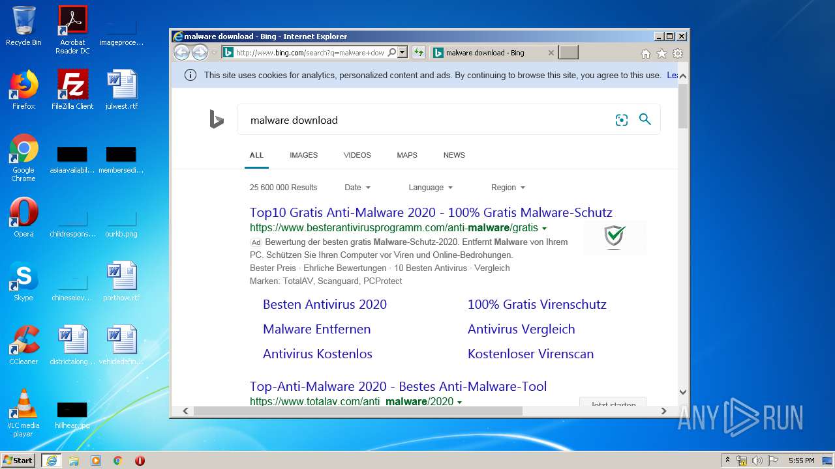Open porthow.rtf file on desktop

pos(121,281)
